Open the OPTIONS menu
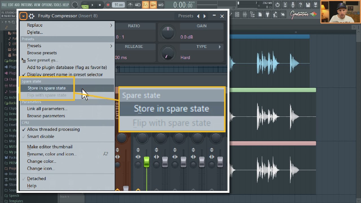This screenshot has width=361, height=203. point(47,5)
